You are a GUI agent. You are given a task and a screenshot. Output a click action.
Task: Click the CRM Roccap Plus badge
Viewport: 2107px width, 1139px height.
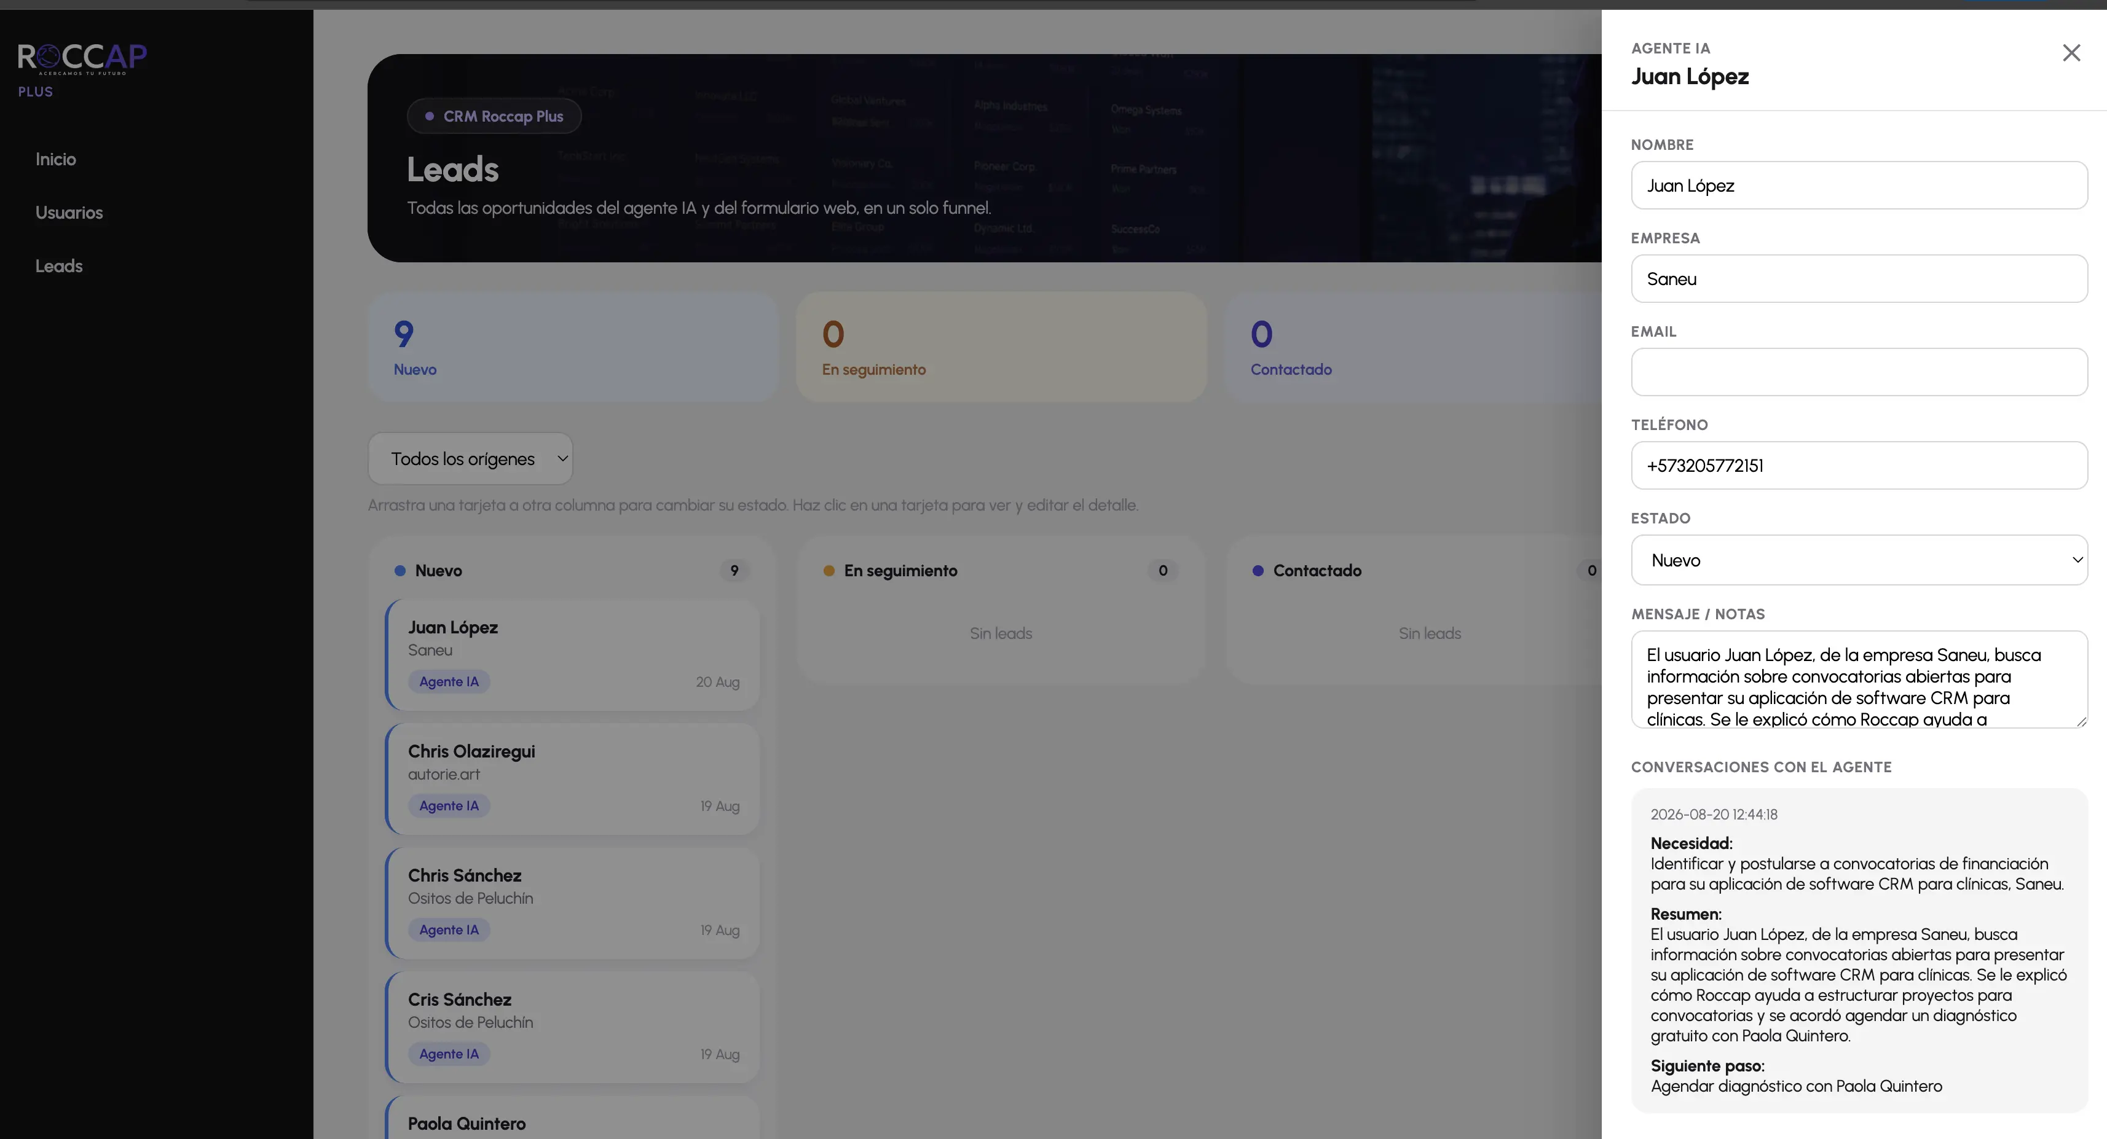pos(494,116)
